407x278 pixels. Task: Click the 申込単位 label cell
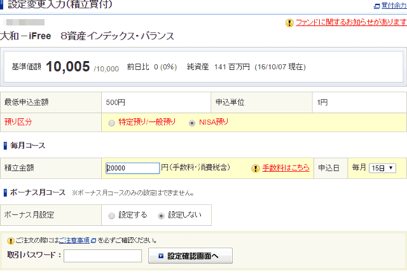click(261, 102)
